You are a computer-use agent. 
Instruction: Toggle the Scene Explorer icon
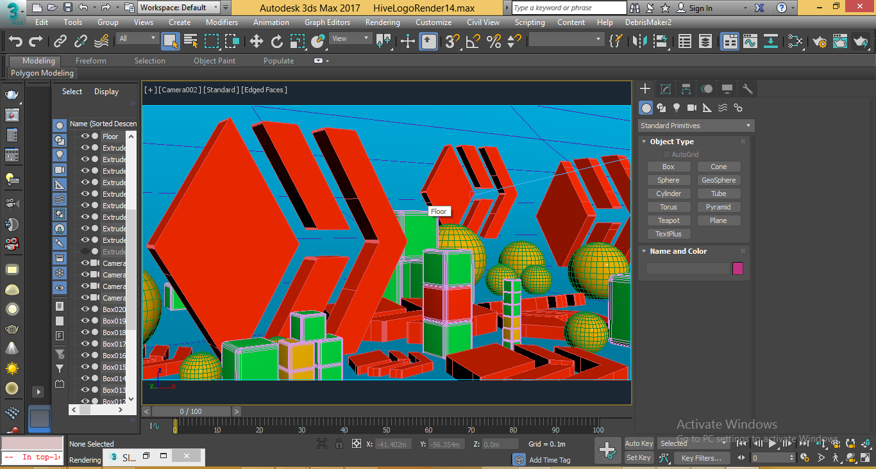click(685, 42)
